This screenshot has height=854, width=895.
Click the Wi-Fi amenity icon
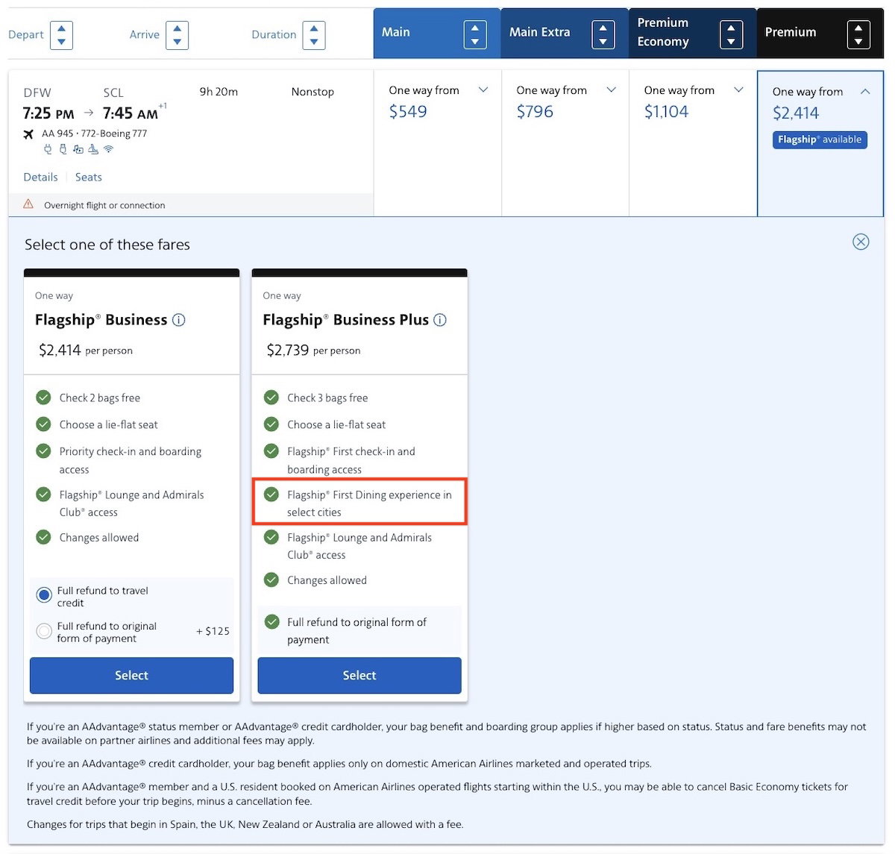[x=109, y=149]
